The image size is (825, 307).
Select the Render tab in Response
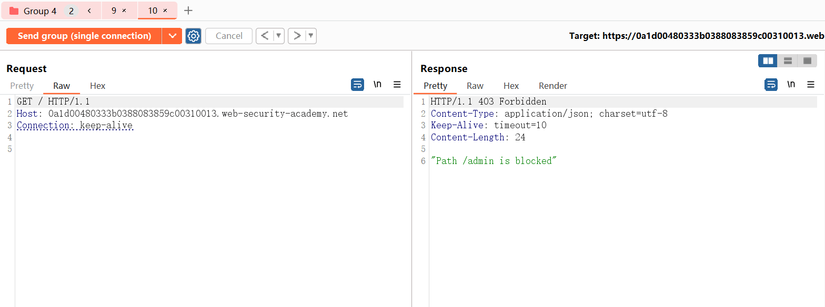553,86
